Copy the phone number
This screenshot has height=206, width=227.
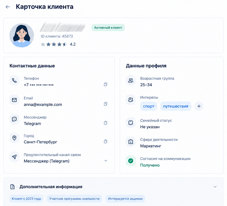tap(106, 84)
